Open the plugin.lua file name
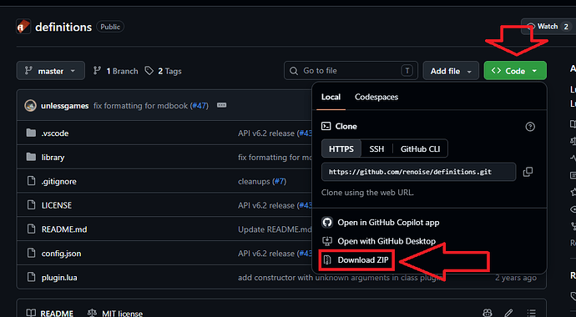Image resolution: width=576 pixels, height=317 pixels. [x=59, y=278]
